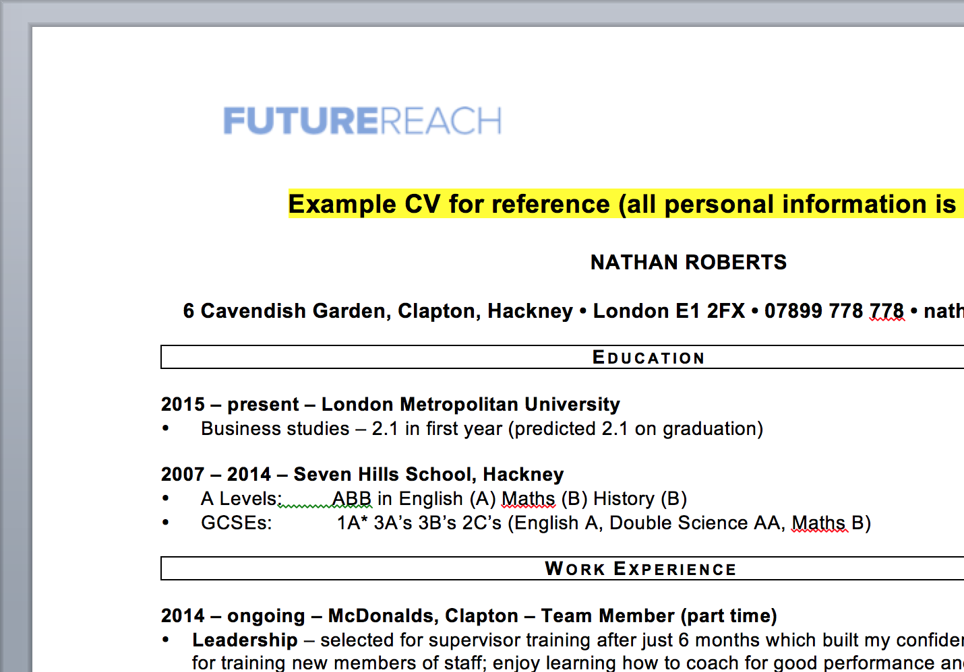Screen dimensions: 964x672
Task: Click 'ABB in English (A) Maths (B) History (B)'
Action: coord(510,499)
